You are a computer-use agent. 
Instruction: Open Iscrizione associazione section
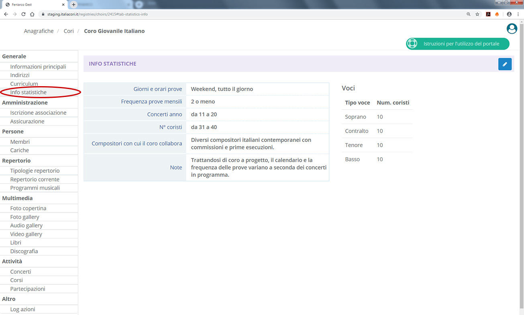[x=38, y=113]
